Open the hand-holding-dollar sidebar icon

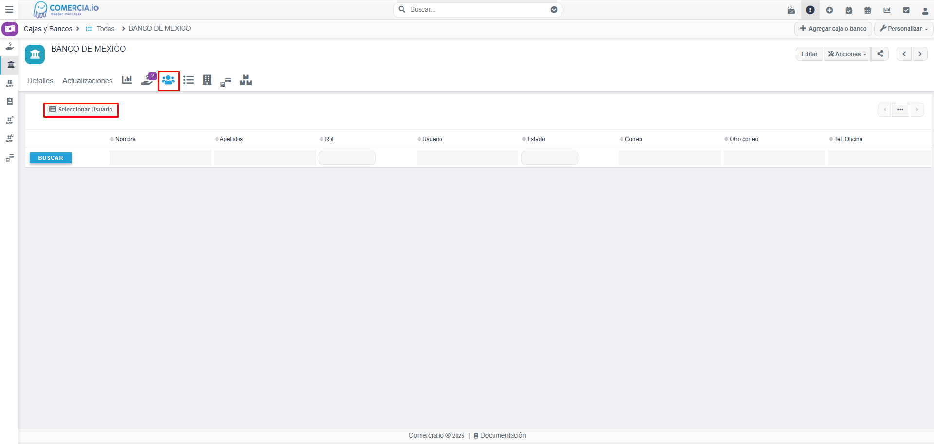coord(10,46)
